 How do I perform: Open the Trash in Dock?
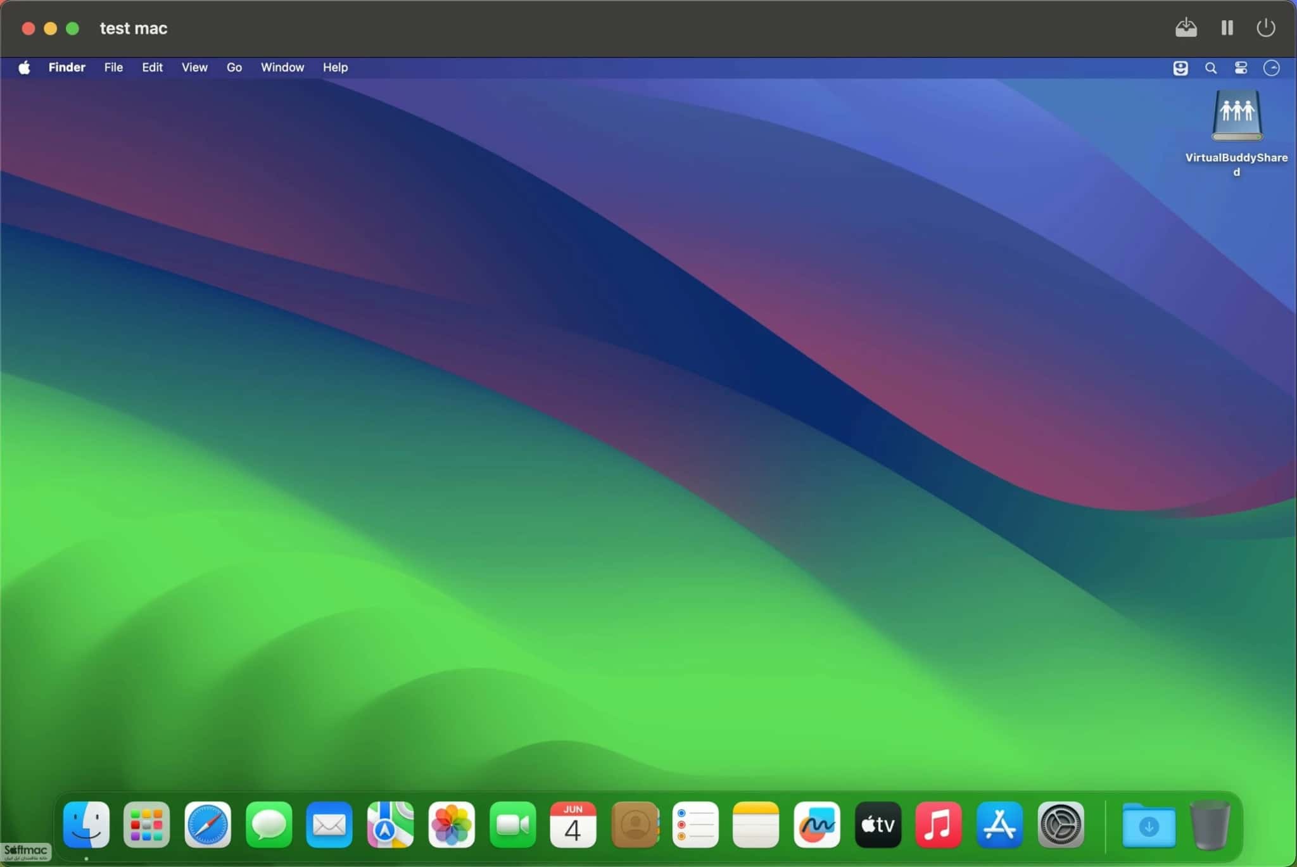[1210, 825]
